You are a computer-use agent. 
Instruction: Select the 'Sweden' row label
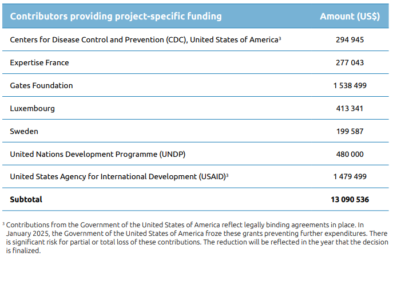24,131
